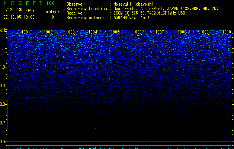Click the 0.7 kHz axis label

pyautogui.click(x=3, y=123)
